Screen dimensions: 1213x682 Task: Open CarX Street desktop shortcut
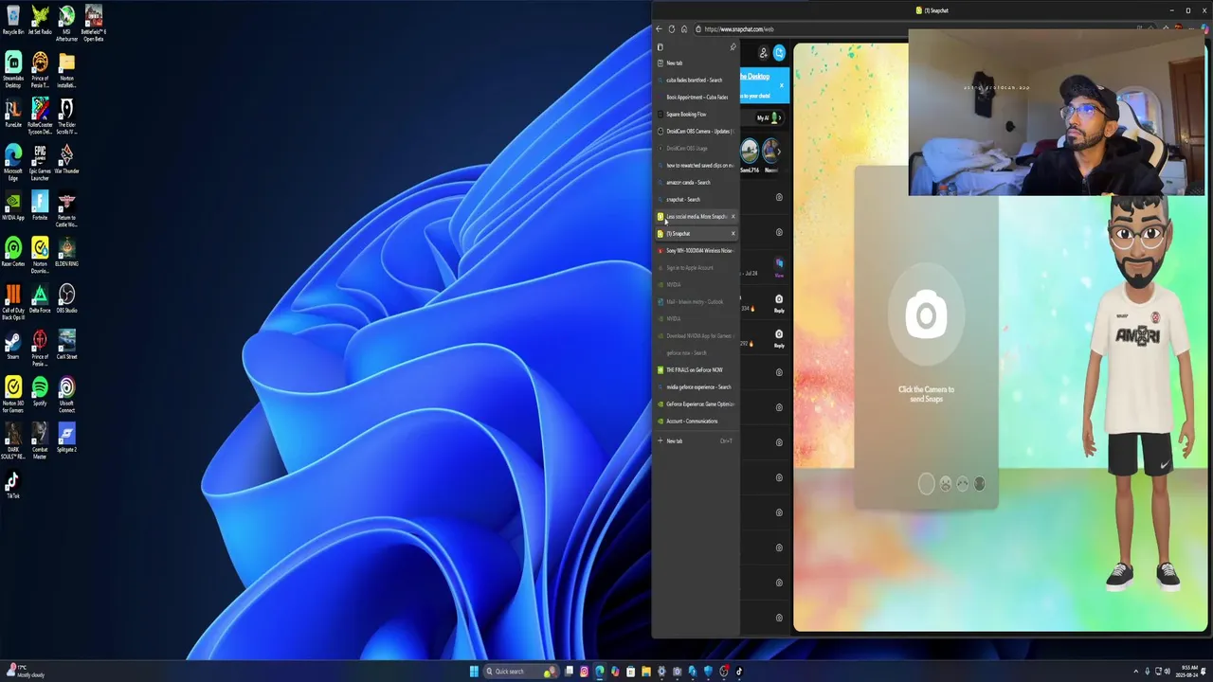point(66,346)
